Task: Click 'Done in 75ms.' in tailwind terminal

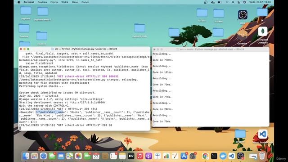Action: [162, 121]
